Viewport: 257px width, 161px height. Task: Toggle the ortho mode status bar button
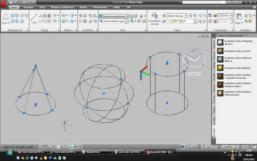pos(49,147)
